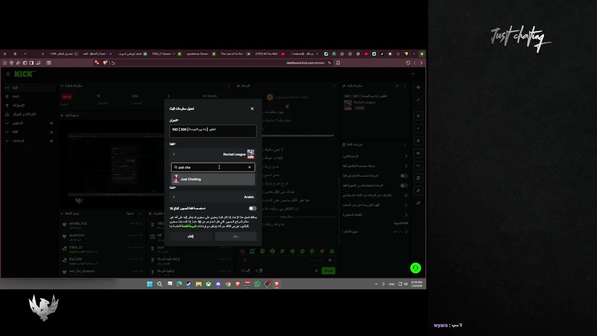
Task: Click the green headset support button
Action: (x=415, y=268)
